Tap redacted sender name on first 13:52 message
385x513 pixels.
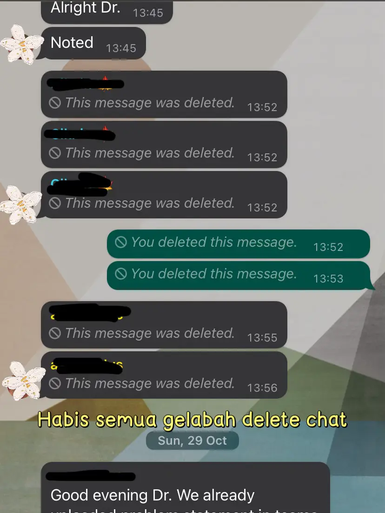86,84
